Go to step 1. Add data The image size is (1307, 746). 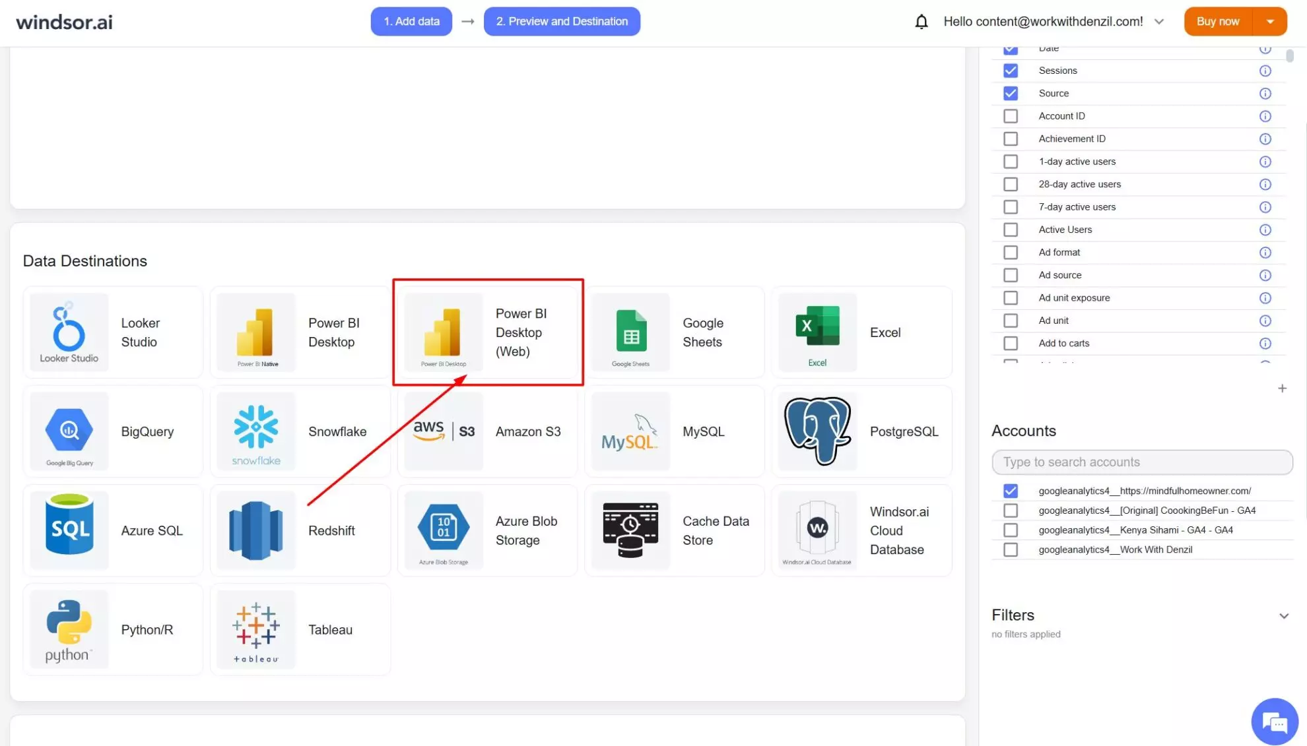[411, 22]
